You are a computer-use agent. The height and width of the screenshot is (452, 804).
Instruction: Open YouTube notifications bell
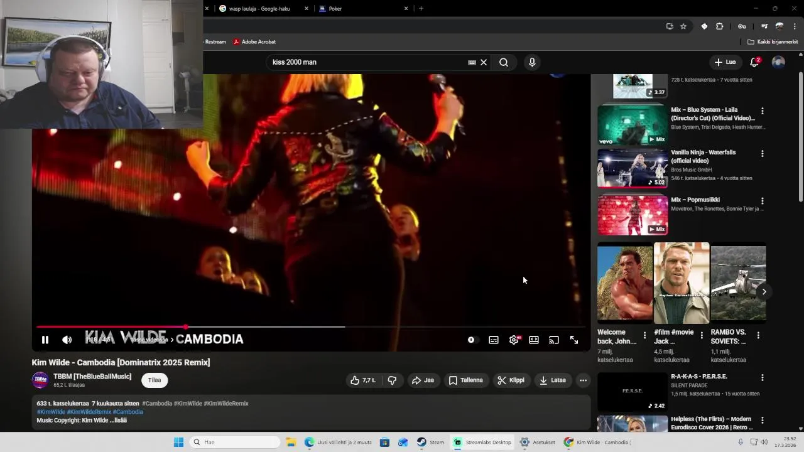[x=755, y=62]
